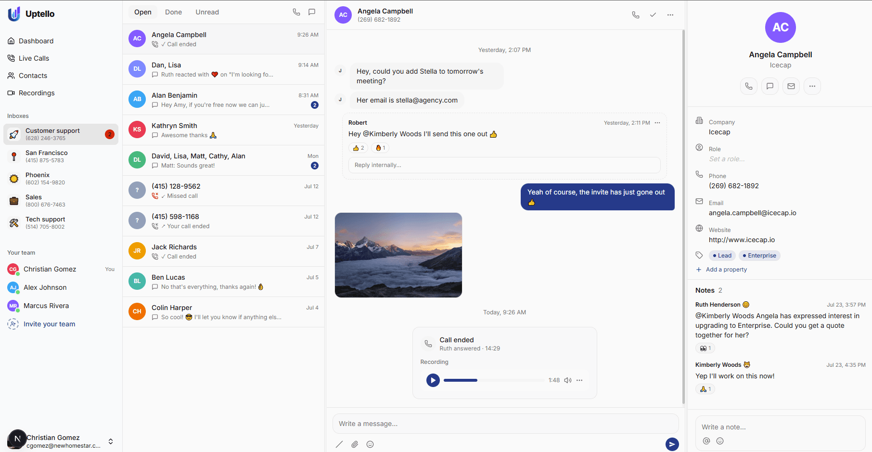
Task: Toggle the fist-bump reaction on Robert's comment
Action: (380, 148)
